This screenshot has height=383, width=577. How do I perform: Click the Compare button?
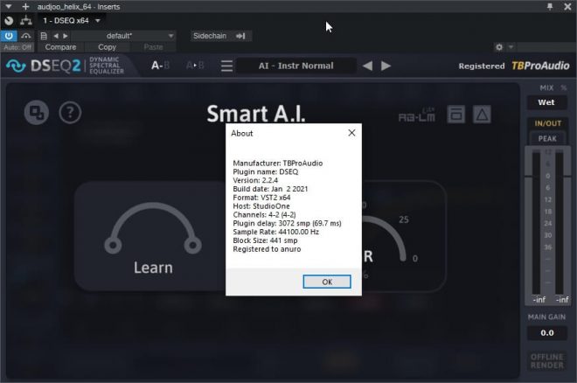click(x=60, y=47)
